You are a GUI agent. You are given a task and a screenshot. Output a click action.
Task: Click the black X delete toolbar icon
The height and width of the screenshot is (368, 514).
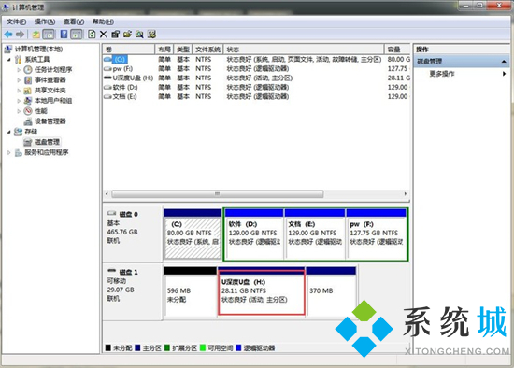tap(103, 34)
